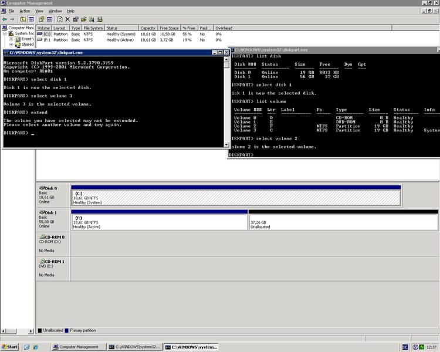The image size is (440, 352).
Task: Click the Disk 0 drive icon
Action: click(x=42, y=188)
